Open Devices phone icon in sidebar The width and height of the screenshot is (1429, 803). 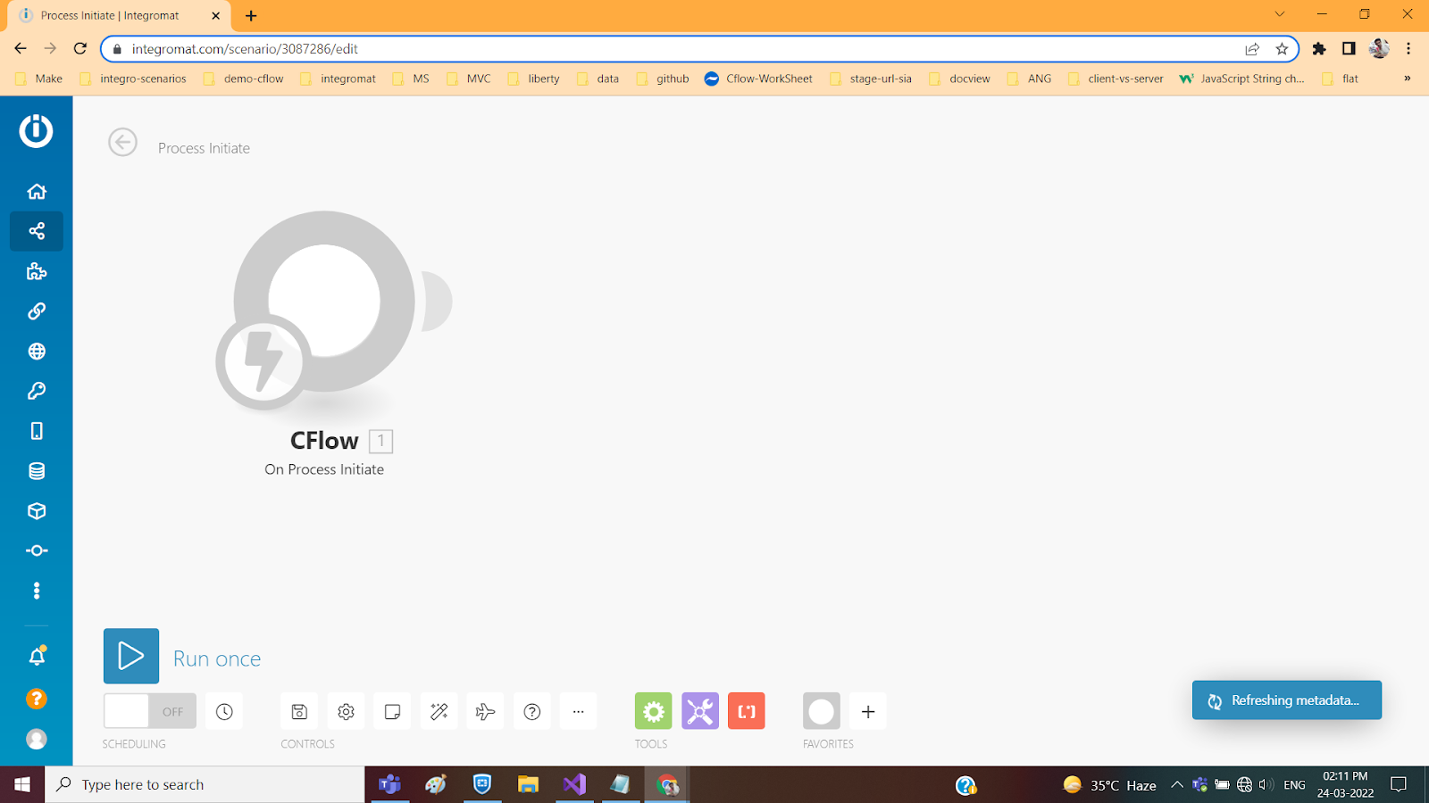(x=37, y=431)
